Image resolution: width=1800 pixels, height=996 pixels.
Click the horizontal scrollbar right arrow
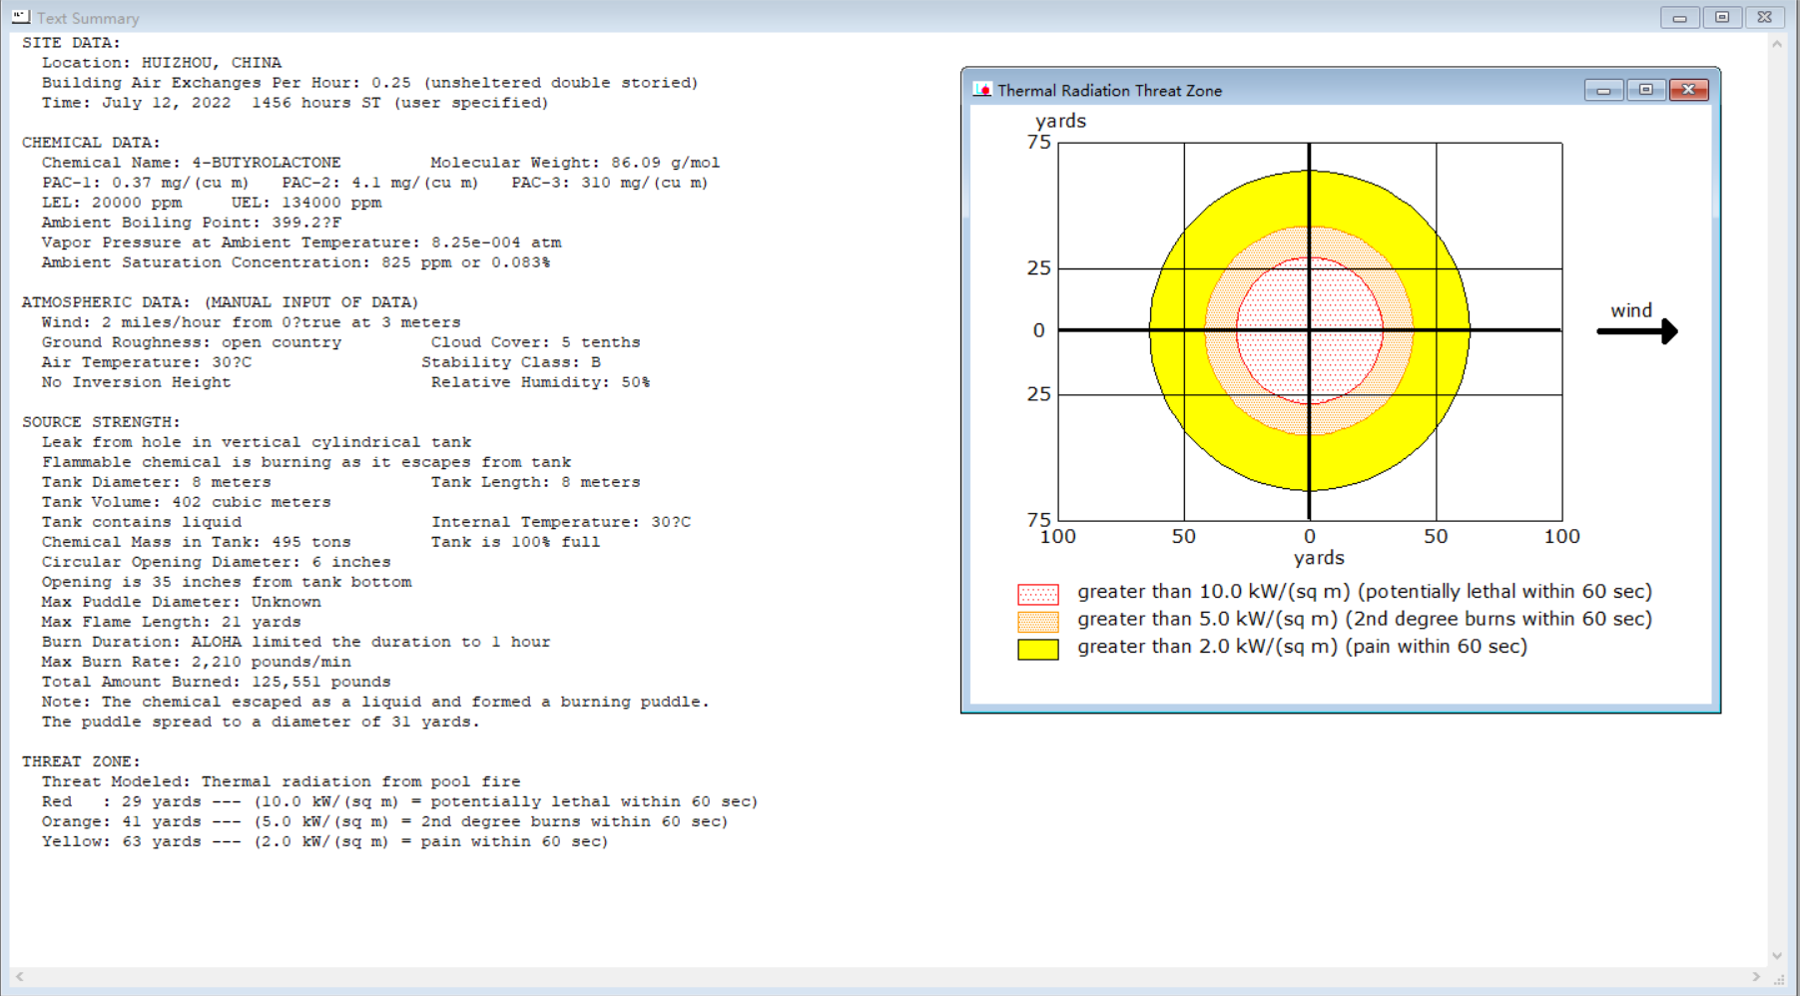1756,976
